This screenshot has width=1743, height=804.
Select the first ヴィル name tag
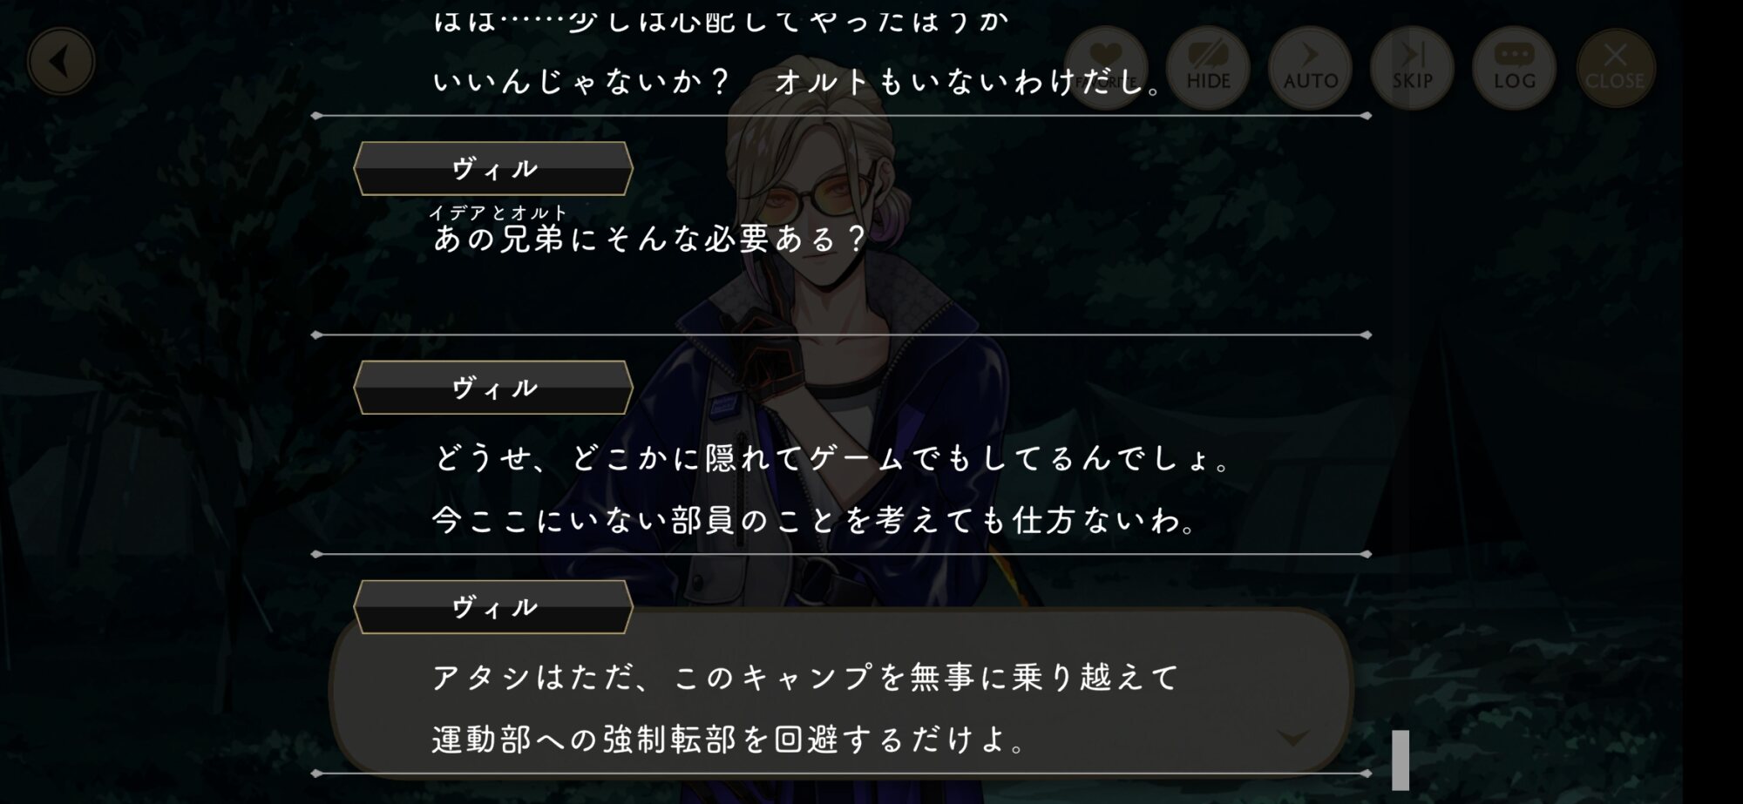click(x=493, y=169)
